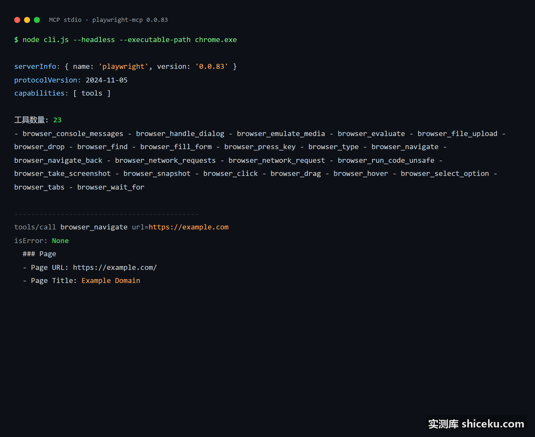Click 'browser_emulate_media' in the tool list
The height and width of the screenshot is (437, 535).
coord(281,134)
